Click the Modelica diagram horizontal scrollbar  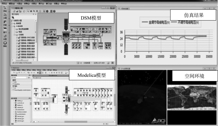point(76,122)
